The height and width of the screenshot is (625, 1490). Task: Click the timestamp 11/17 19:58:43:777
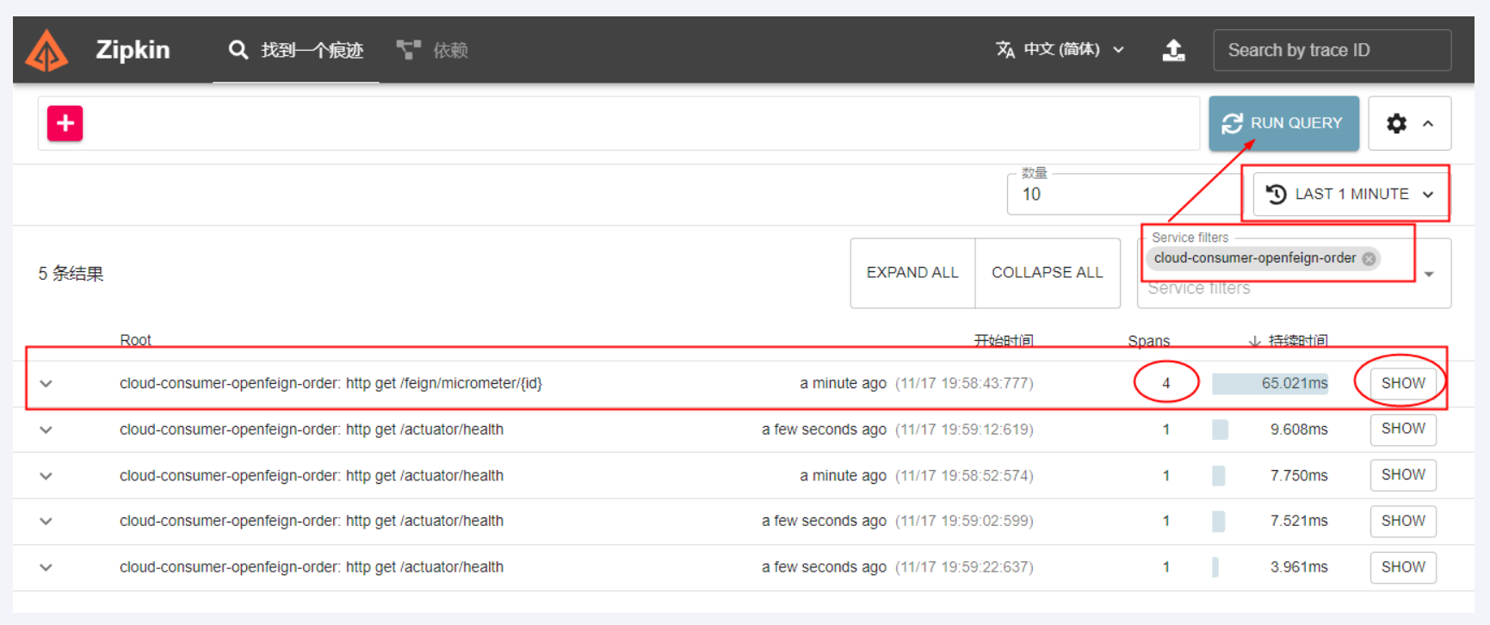click(x=964, y=383)
